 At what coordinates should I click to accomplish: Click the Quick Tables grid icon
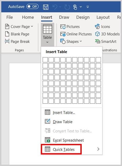coord(47,149)
